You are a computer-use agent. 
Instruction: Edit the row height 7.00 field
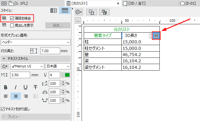coord(50,51)
